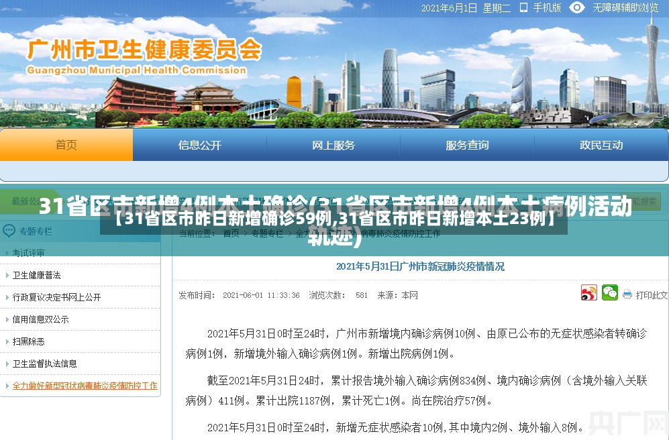Click the paragraph mentioning 新增无症状感染者10例
The height and width of the screenshot is (440, 669).
pyautogui.click(x=395, y=427)
